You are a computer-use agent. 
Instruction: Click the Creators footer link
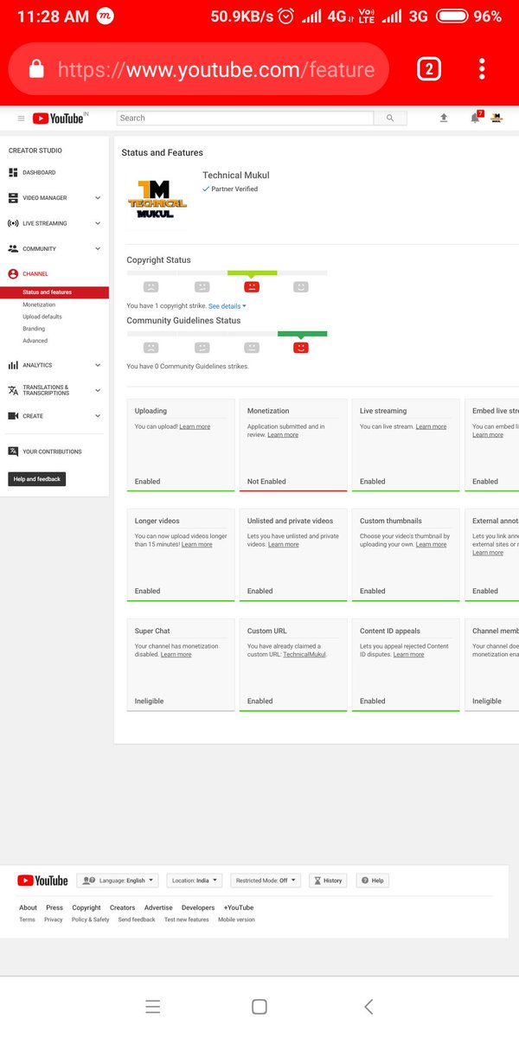click(122, 908)
